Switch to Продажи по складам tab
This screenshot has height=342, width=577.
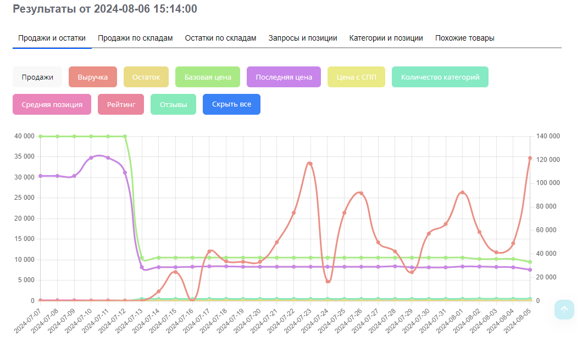coord(135,38)
